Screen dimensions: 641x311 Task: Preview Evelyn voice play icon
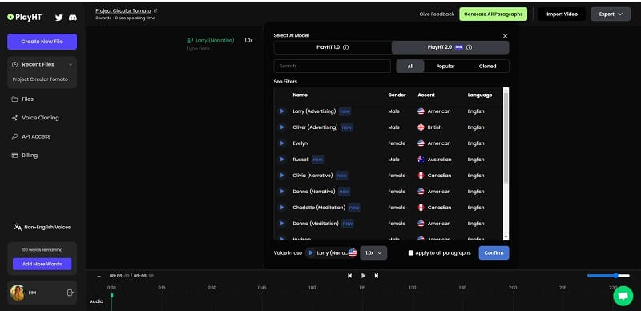[x=282, y=143]
